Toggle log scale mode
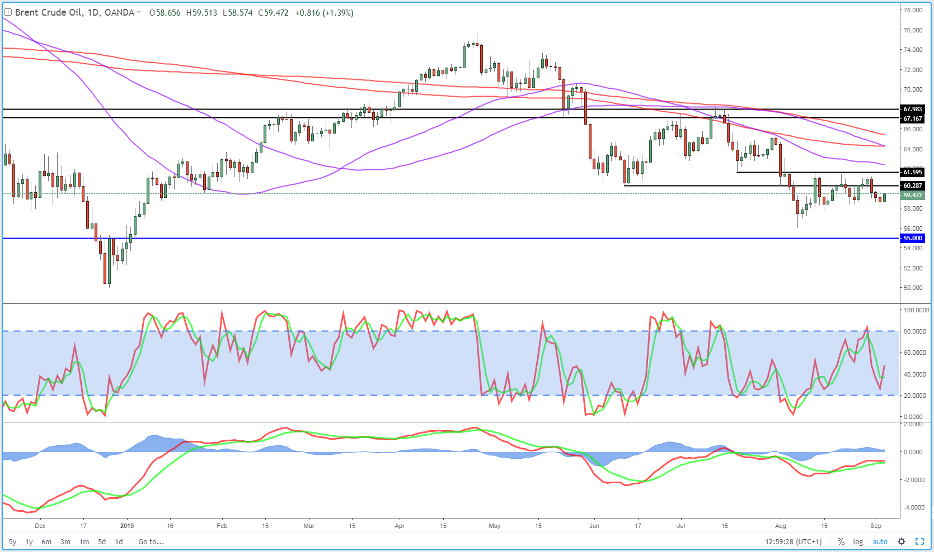Image resolution: width=934 pixels, height=552 pixels. [x=858, y=541]
